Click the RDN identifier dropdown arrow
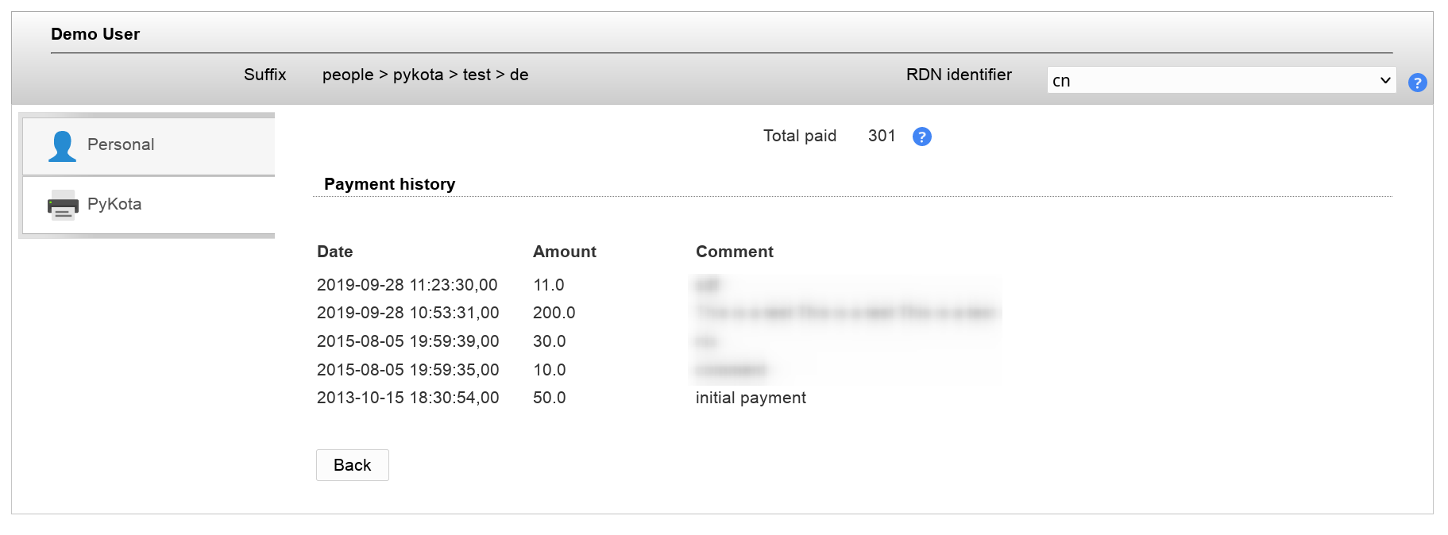 click(x=1384, y=80)
